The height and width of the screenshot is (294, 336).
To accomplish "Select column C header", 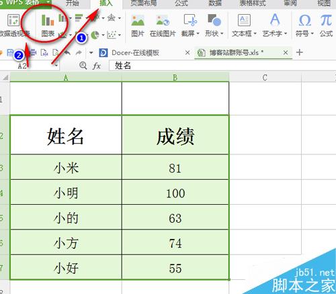I will point(265,77).
